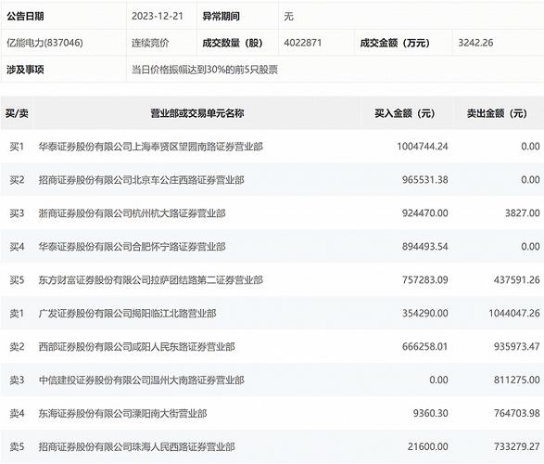Click 西部证券 咸阳人民东路证券营业部 name
The height and width of the screenshot is (464, 544).
pos(136,347)
